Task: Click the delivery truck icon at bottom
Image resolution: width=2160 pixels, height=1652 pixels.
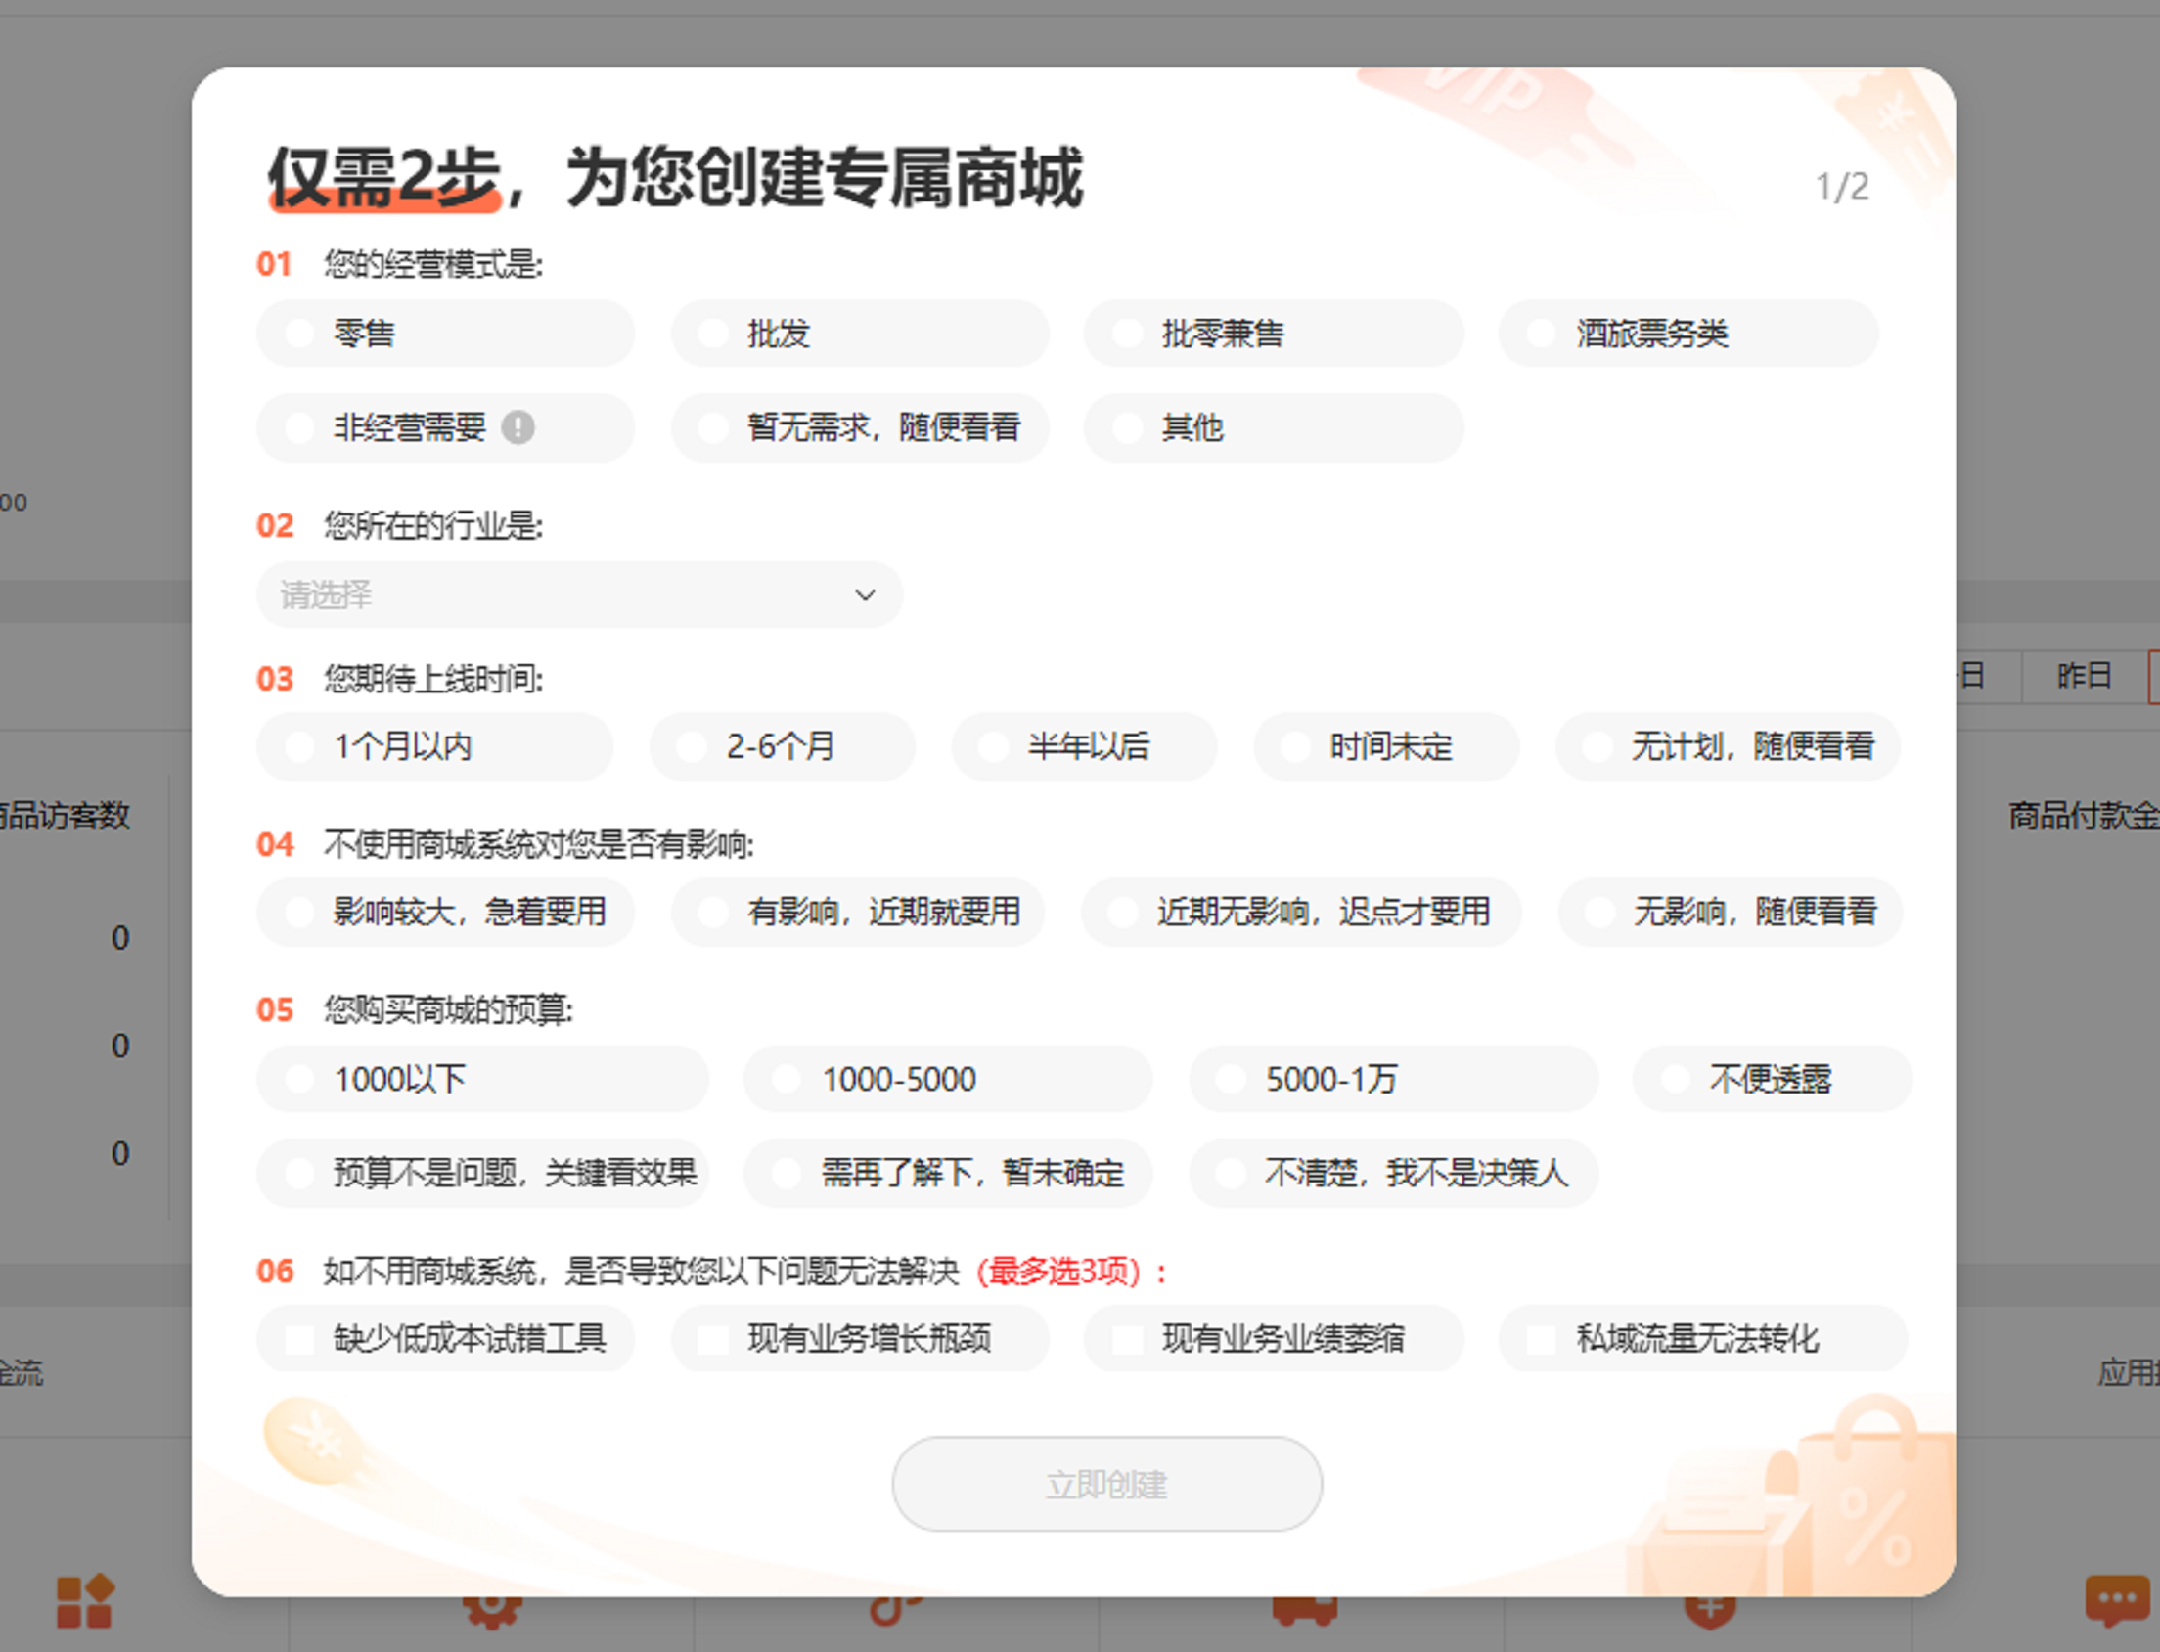Action: point(1304,1612)
